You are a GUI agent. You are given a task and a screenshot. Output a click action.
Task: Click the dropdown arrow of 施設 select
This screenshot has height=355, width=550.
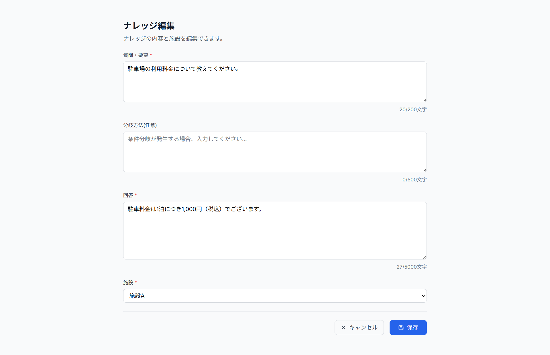pos(423,296)
